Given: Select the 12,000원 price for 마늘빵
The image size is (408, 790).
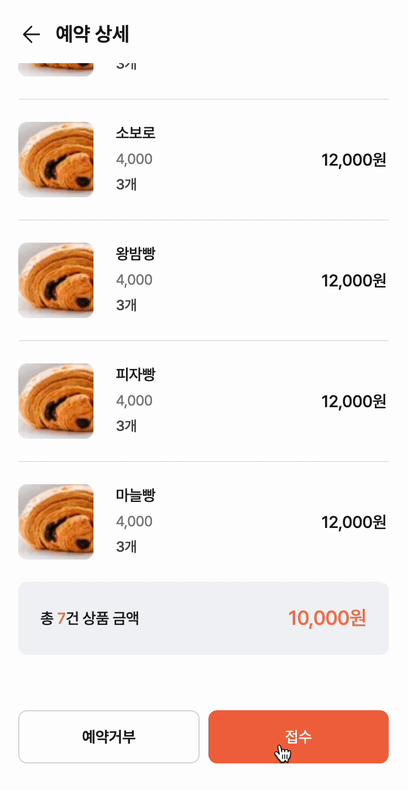Looking at the screenshot, I should pos(353,522).
